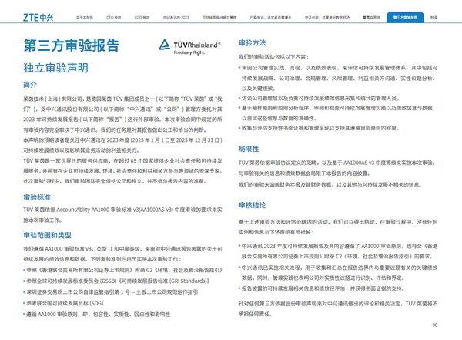Click the 审验方法 section heading
This screenshot has height=340, width=462.
(x=253, y=43)
